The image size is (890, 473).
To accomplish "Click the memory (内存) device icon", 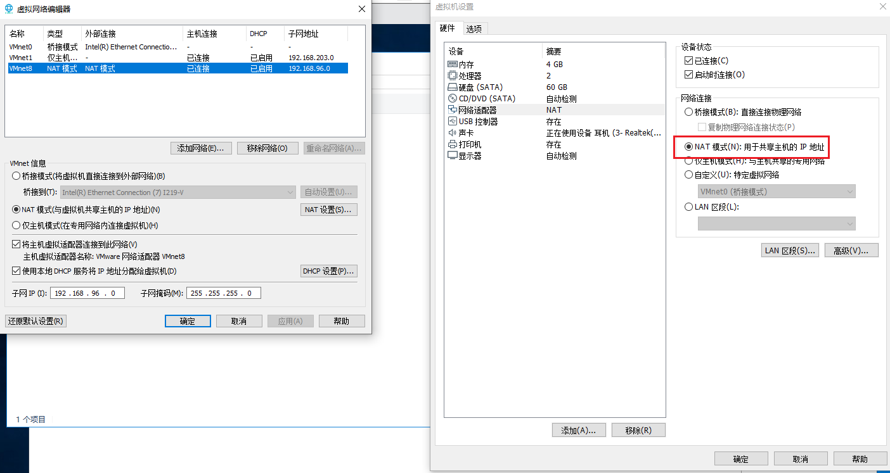I will [453, 65].
